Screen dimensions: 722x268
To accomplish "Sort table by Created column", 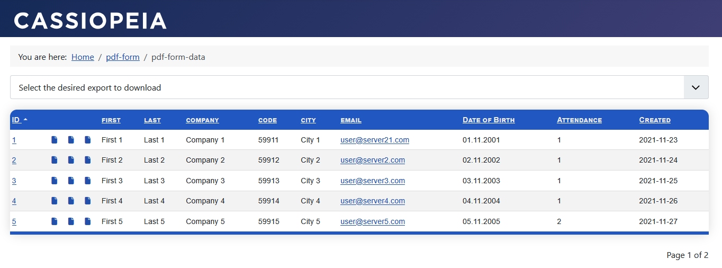I will click(655, 120).
